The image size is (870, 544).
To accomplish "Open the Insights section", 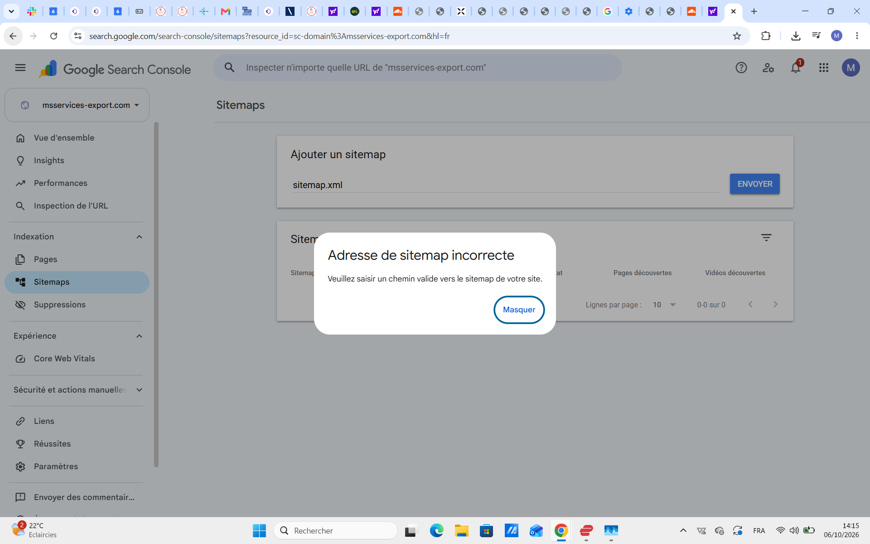I will point(77,160).
